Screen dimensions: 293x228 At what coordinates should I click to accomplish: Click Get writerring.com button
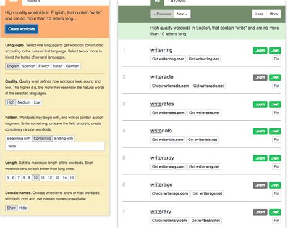[168, 59]
